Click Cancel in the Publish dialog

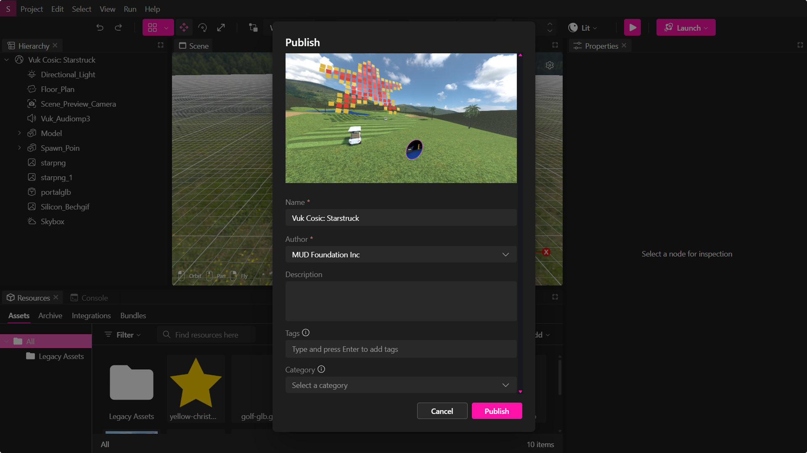tap(442, 411)
